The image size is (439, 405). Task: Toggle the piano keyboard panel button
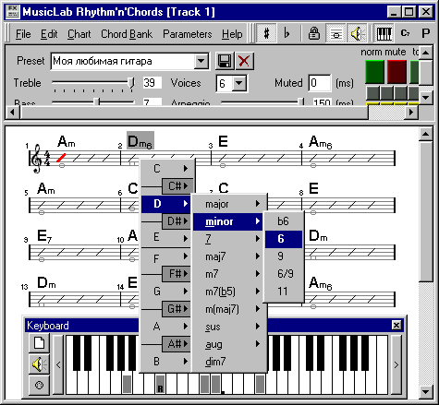(x=384, y=33)
